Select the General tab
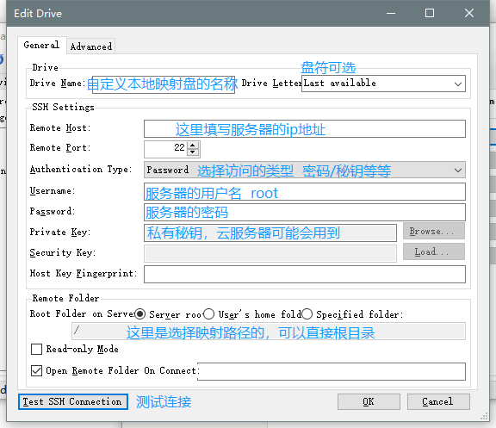The height and width of the screenshot is (428, 496). click(41, 46)
